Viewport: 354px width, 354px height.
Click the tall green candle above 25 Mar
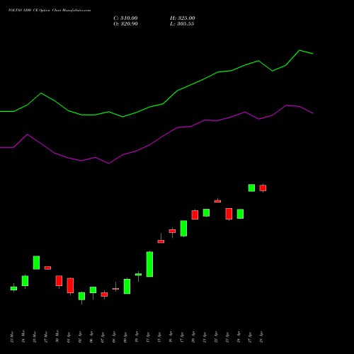pyautogui.click(x=36, y=263)
